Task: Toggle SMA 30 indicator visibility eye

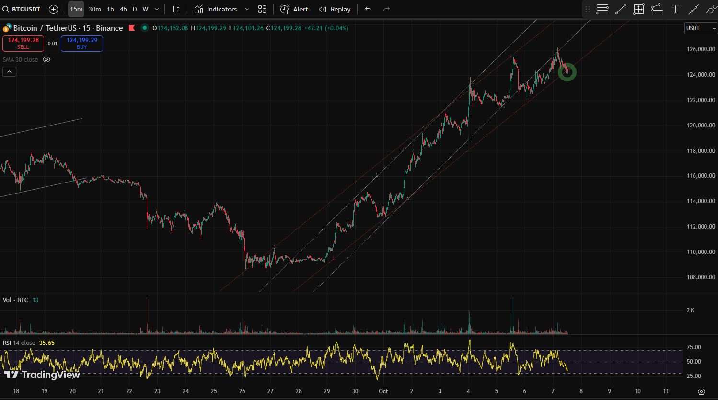Action: point(46,60)
